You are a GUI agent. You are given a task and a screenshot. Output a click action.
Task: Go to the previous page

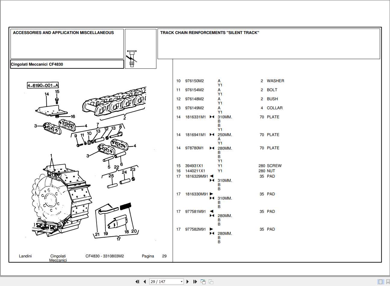click(x=145, y=281)
